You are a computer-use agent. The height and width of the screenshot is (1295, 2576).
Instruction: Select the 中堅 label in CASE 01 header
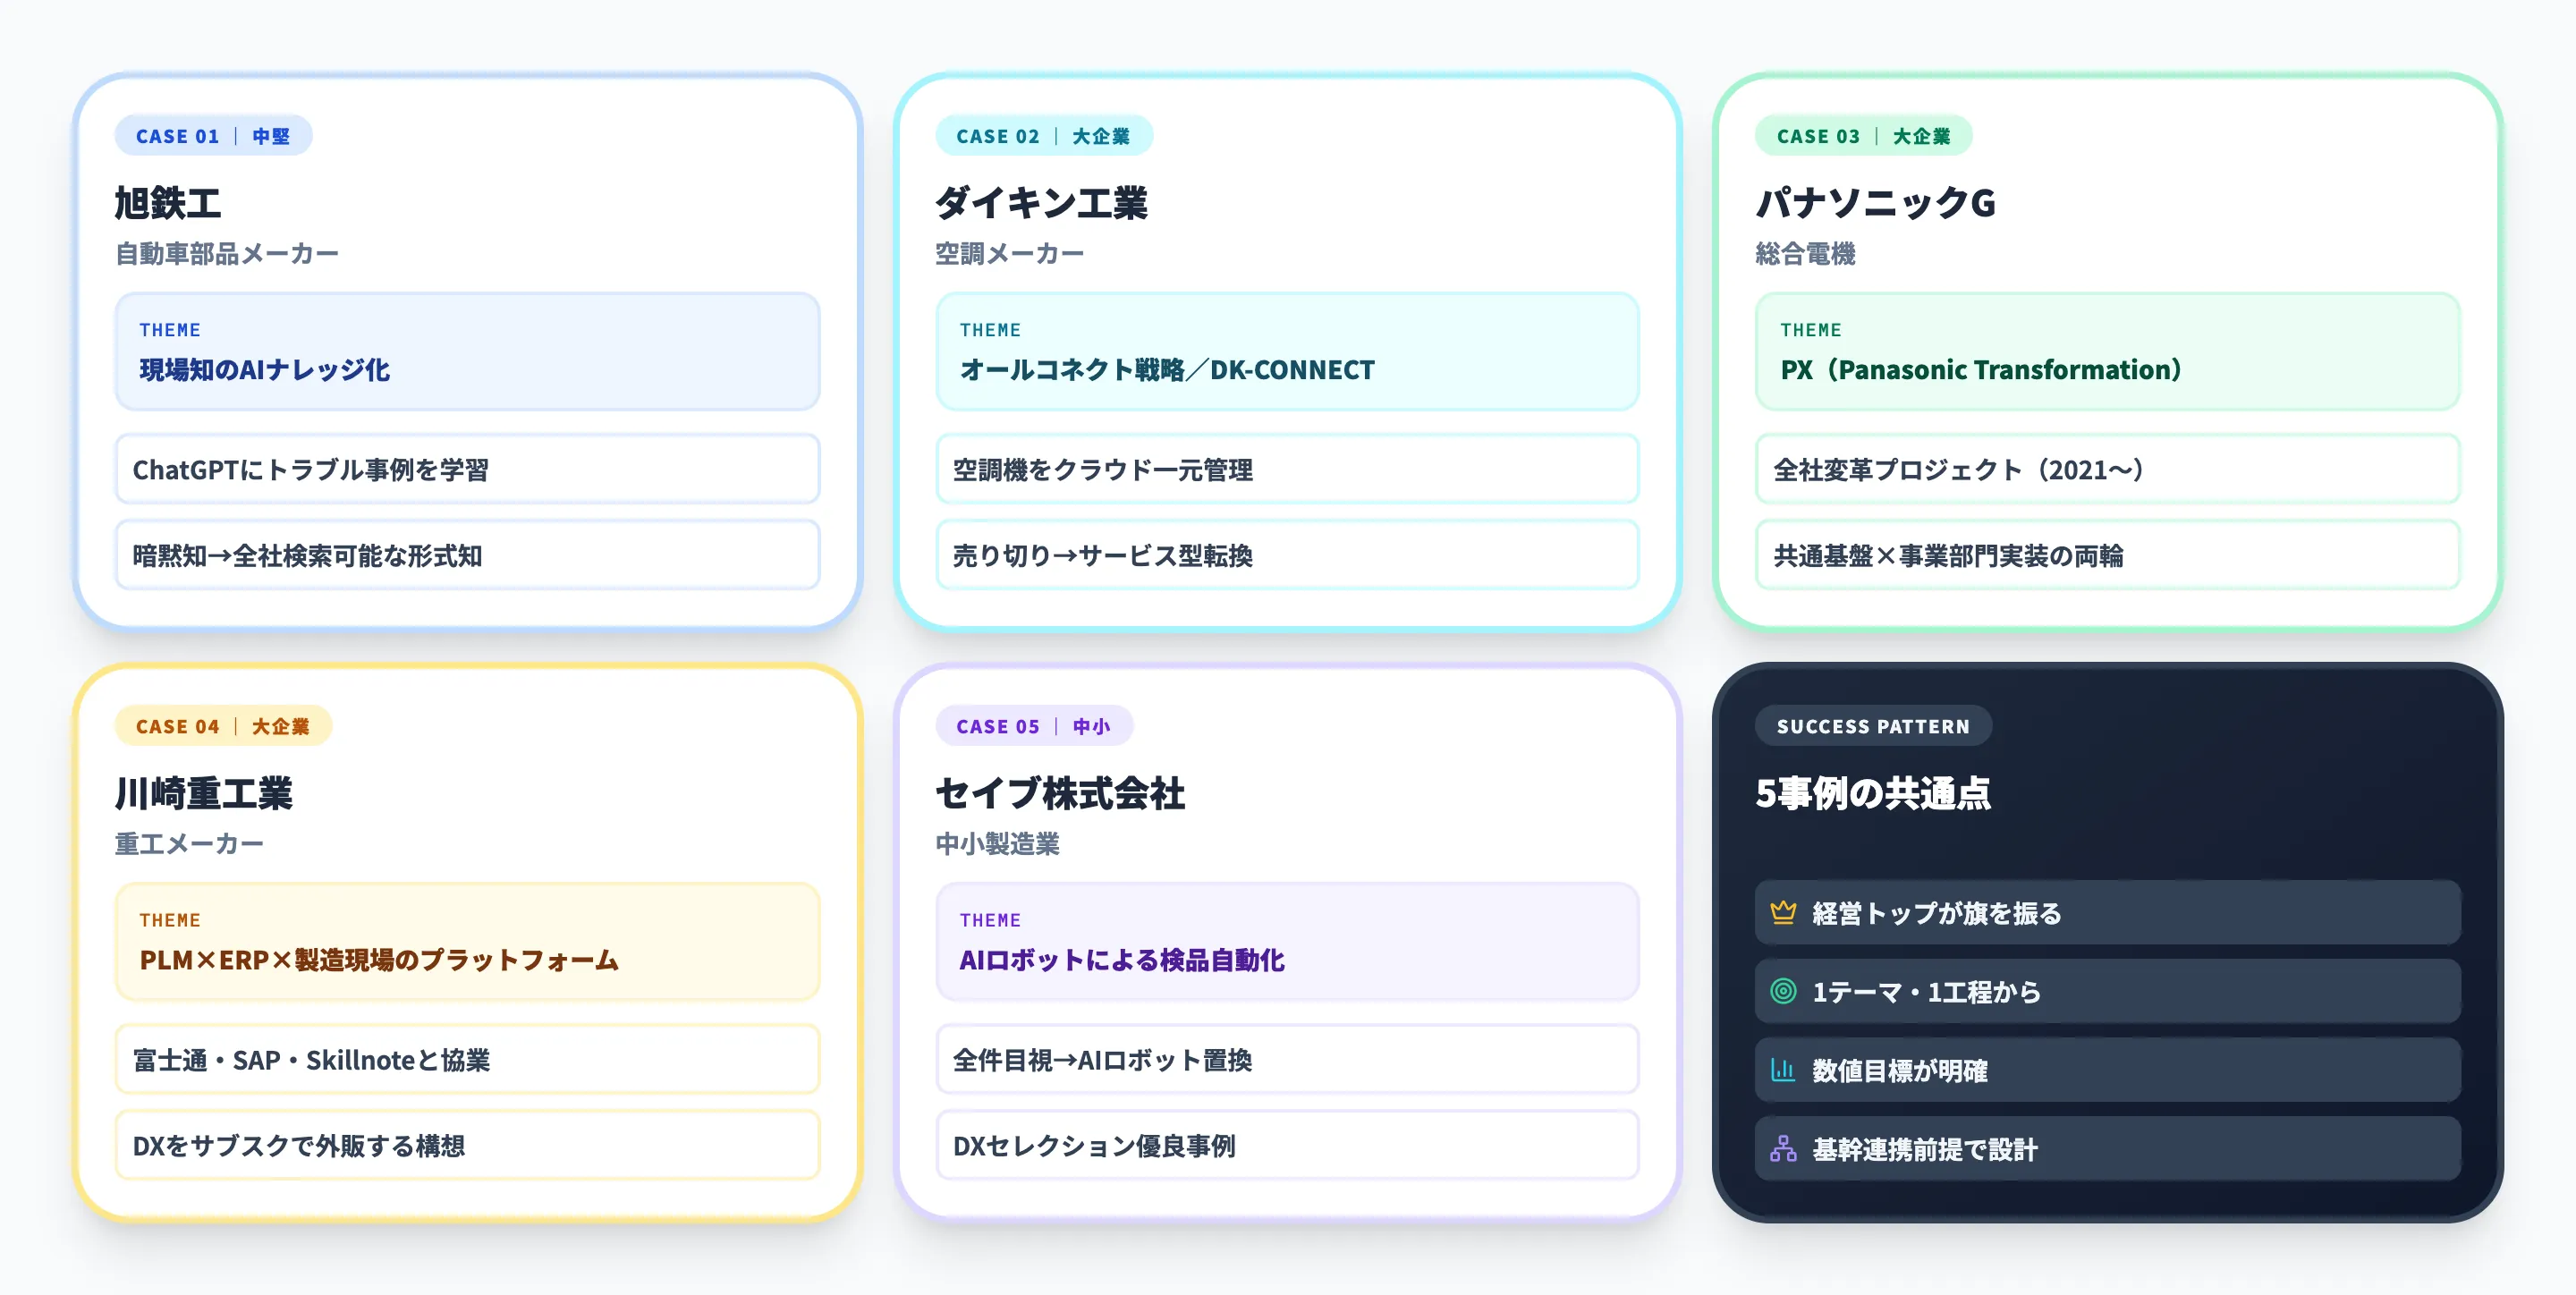[272, 136]
